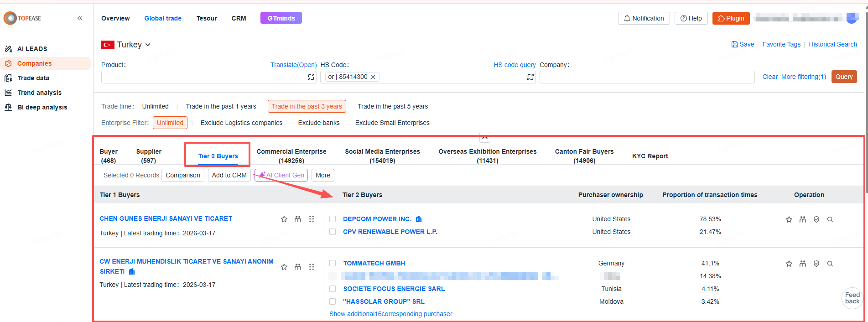Image resolution: width=868 pixels, height=322 pixels.
Task: Expand the HS Code field fullscreen icon
Action: [x=530, y=77]
